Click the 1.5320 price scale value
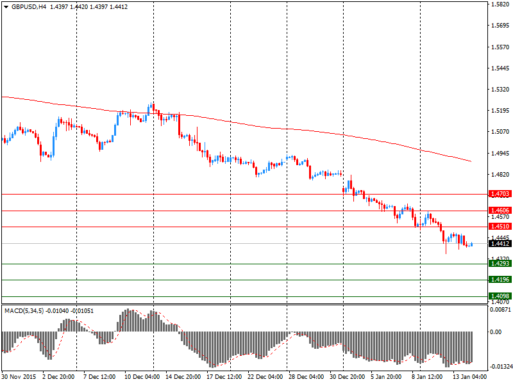The image size is (513, 384). 501,89
